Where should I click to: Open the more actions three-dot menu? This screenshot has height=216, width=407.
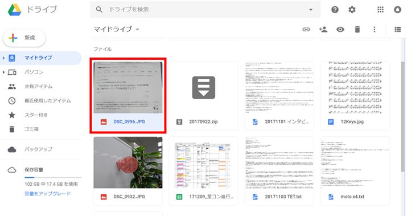pos(375,30)
